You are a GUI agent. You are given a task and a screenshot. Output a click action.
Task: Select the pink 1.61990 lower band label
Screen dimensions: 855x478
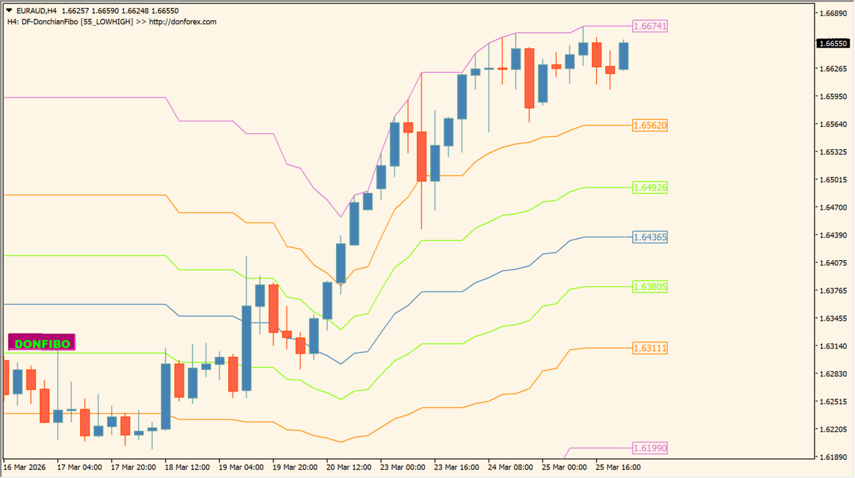pos(650,448)
